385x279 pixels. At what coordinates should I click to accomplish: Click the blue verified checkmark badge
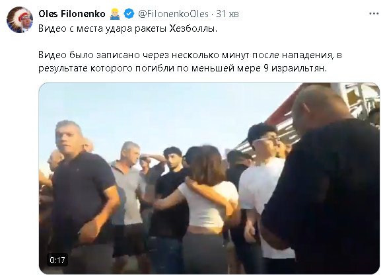pos(129,14)
